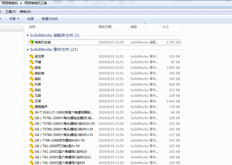Select the 堆高机总装 assembly file icon
The width and height of the screenshot is (232, 165).
click(x=31, y=42)
